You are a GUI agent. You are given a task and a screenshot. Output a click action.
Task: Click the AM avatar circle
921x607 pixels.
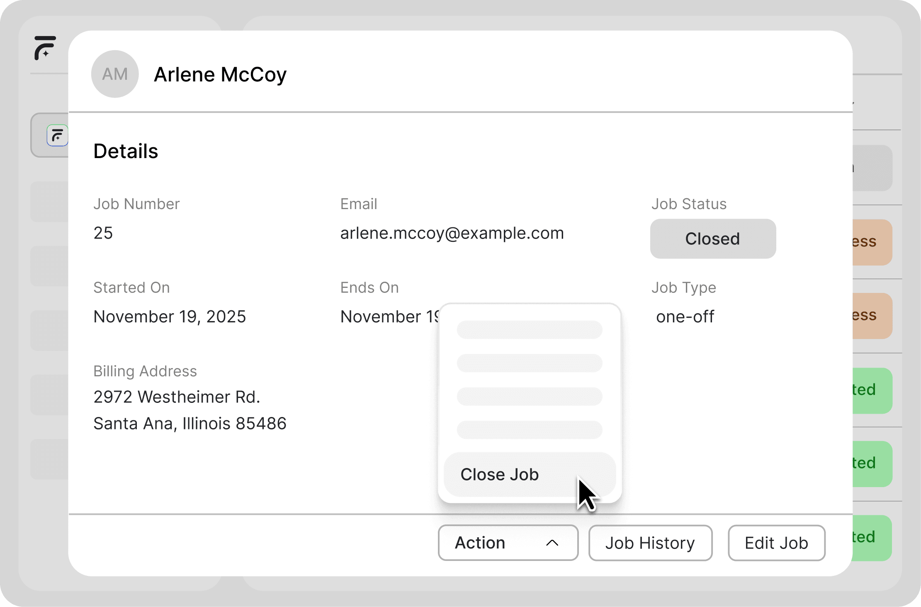pos(115,74)
